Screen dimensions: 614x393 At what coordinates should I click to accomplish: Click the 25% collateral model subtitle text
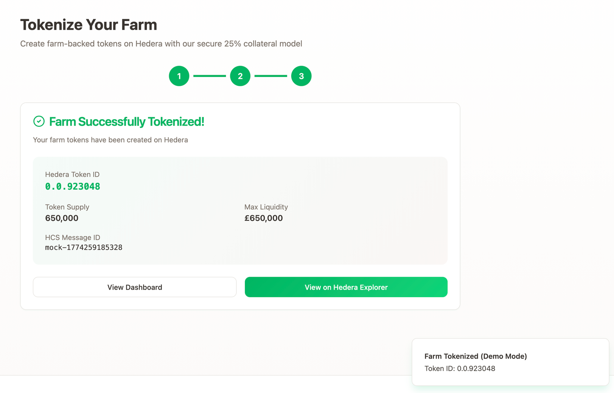pos(161,44)
